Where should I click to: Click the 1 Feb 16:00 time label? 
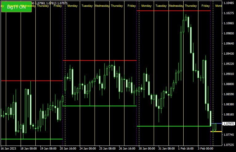click(186, 149)
